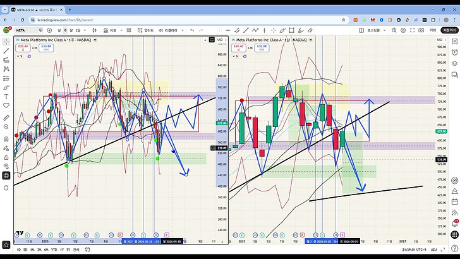Bookmark this page with browser star icon
Image resolution: width=460 pixels, height=259 pixels.
(x=344, y=20)
